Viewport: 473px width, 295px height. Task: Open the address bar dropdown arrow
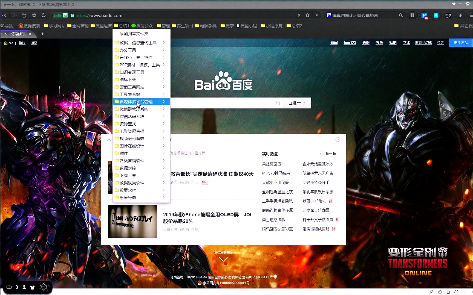(317, 15)
